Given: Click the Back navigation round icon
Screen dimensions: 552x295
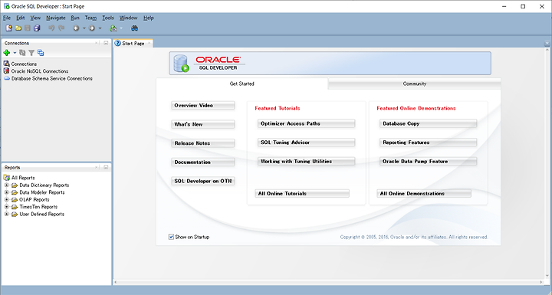Looking at the screenshot, I should pos(76,28).
